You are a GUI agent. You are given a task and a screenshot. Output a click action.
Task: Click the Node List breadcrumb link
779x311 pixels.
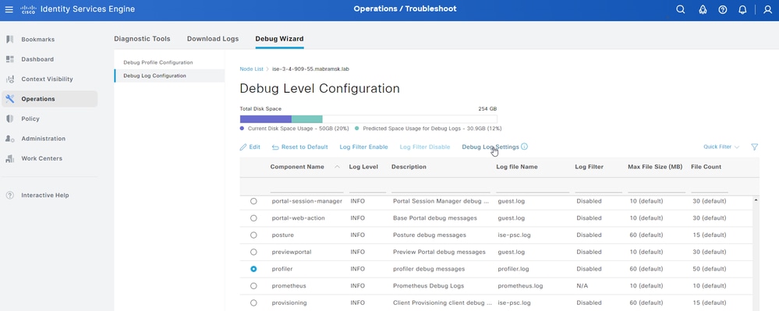point(251,69)
